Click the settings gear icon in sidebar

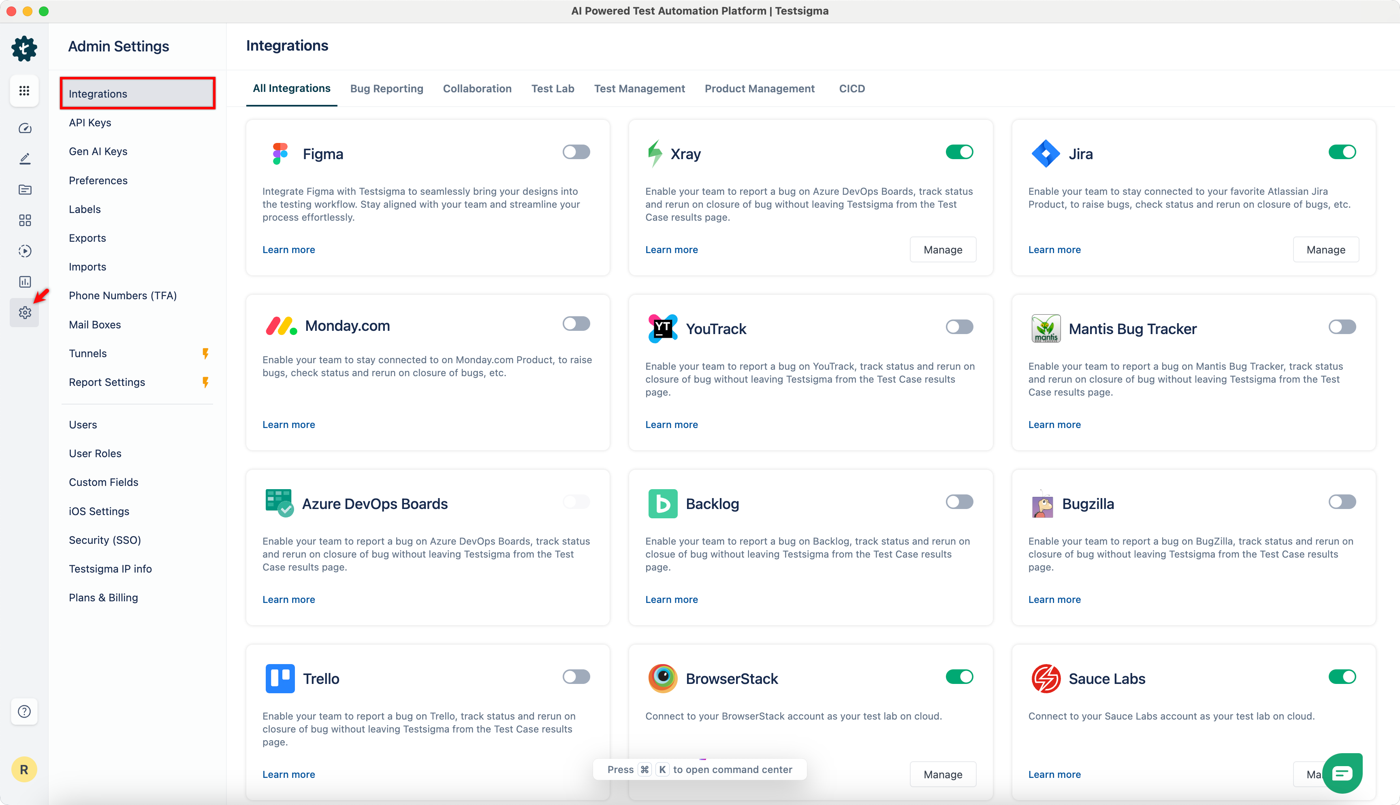coord(25,313)
